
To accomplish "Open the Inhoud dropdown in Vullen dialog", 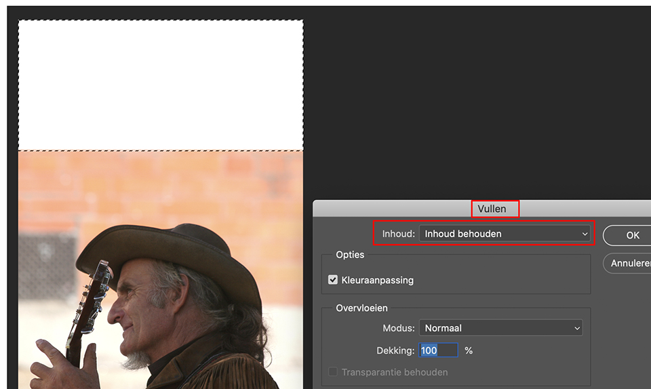I will 505,234.
